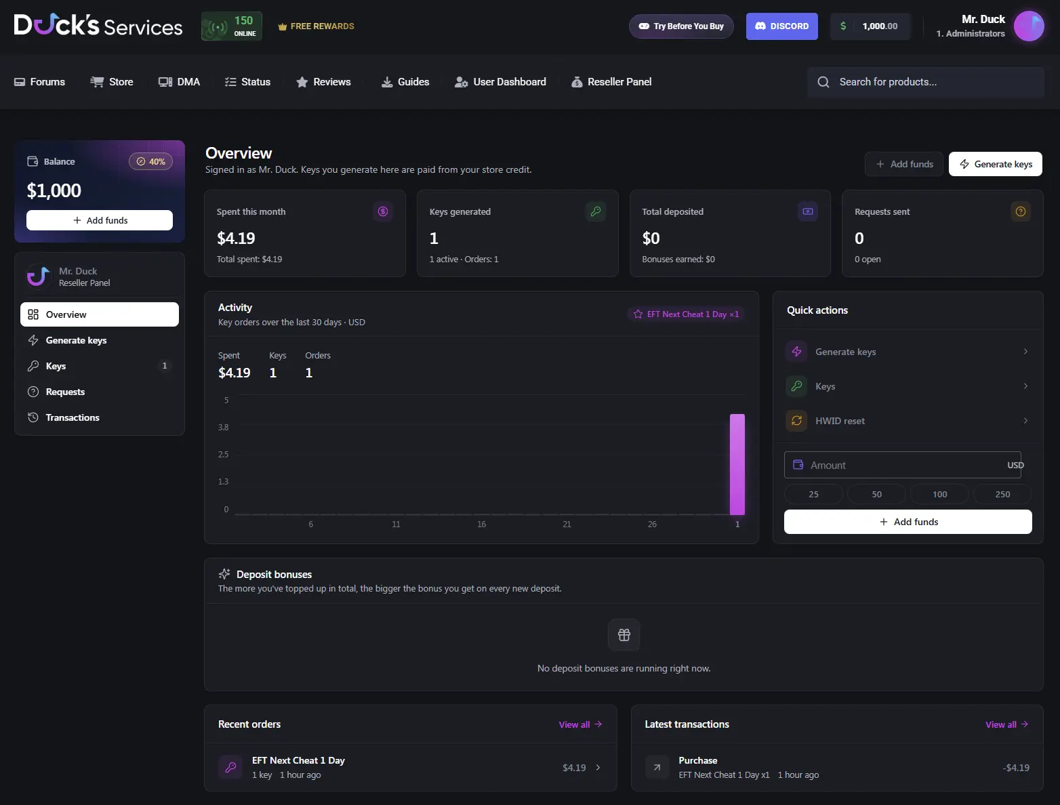The width and height of the screenshot is (1060, 805).
Task: Click the Amount input field
Action: 903,466
